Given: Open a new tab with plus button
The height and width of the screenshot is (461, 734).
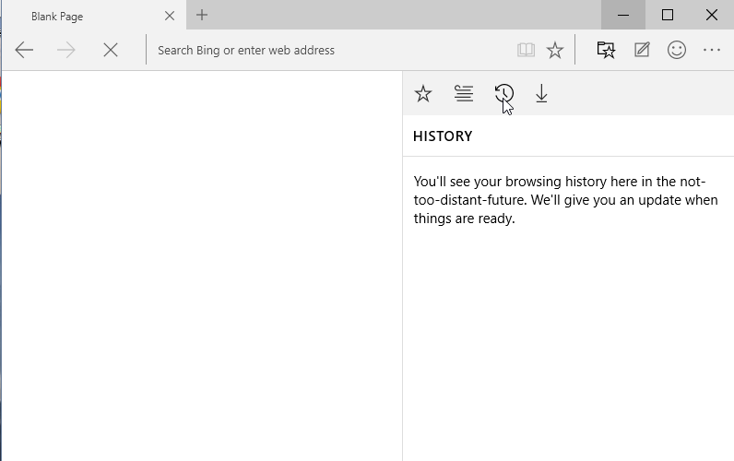Looking at the screenshot, I should [x=202, y=15].
